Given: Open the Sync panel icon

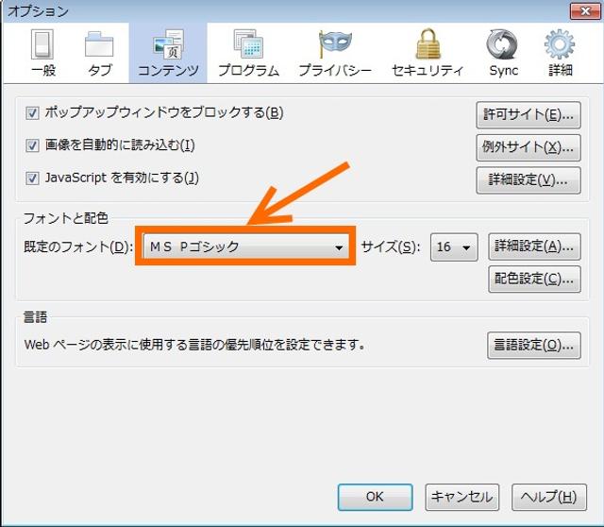Looking at the screenshot, I should [x=503, y=53].
